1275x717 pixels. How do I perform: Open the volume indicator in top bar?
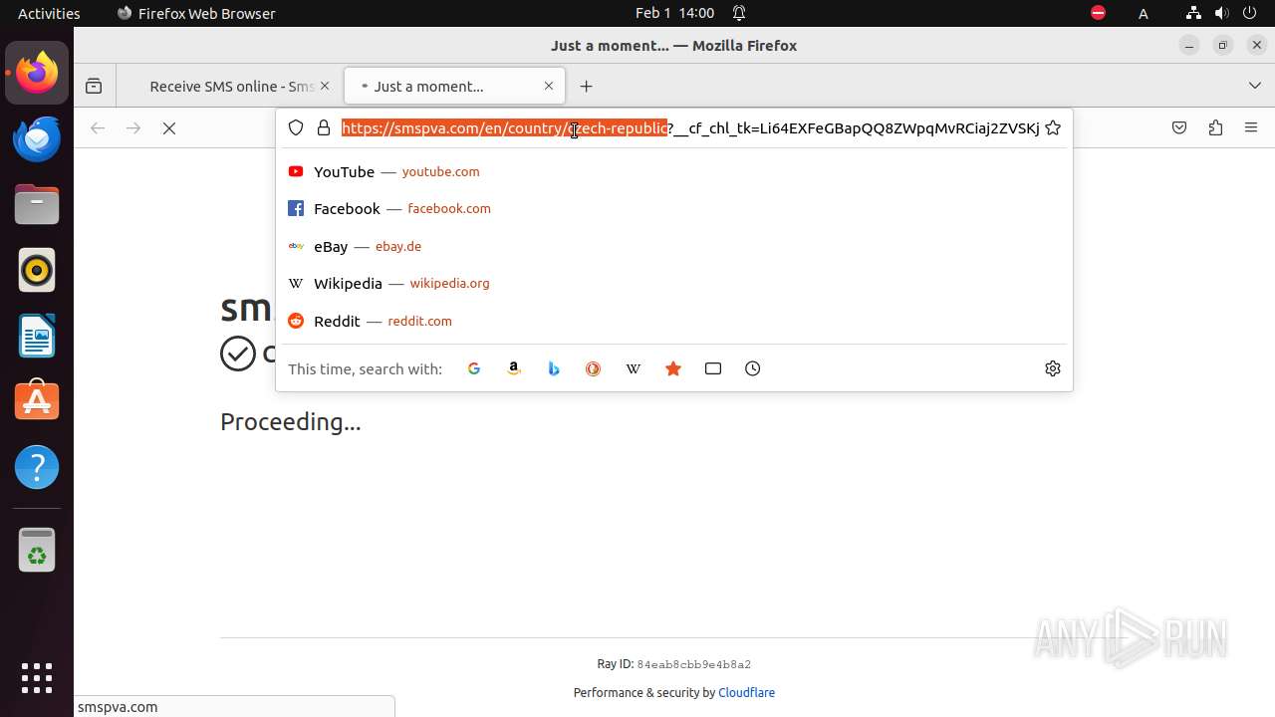point(1222,13)
